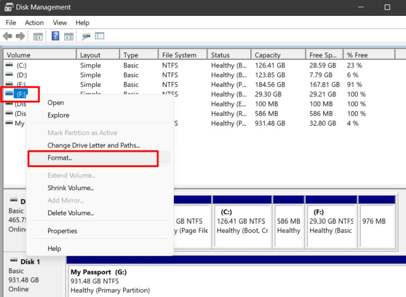This screenshot has width=406, height=297.
Task: Open the Action menu
Action: pyautogui.click(x=34, y=23)
